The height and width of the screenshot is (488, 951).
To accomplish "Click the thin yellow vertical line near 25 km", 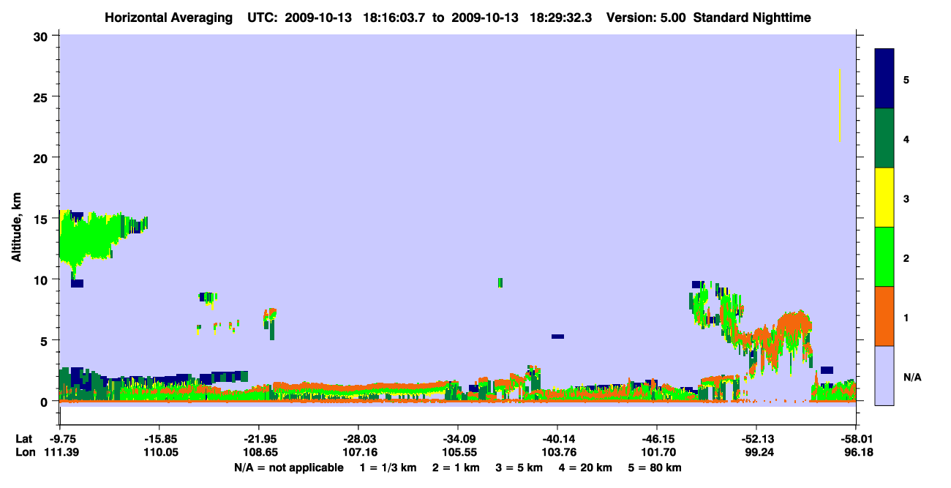I will tap(840, 105).
